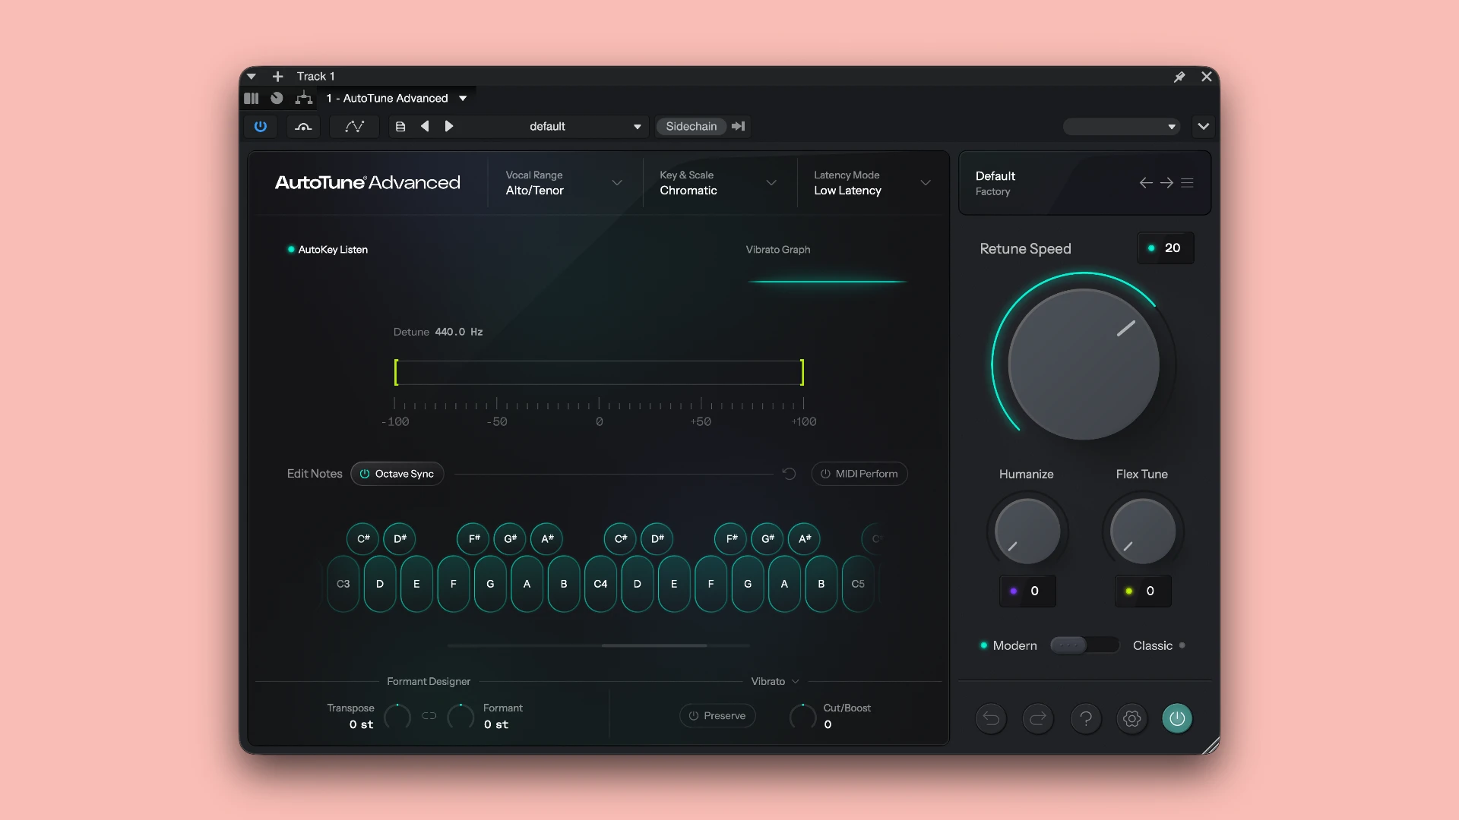Toggle Octave Sync
1459x820 pixels.
pos(397,474)
